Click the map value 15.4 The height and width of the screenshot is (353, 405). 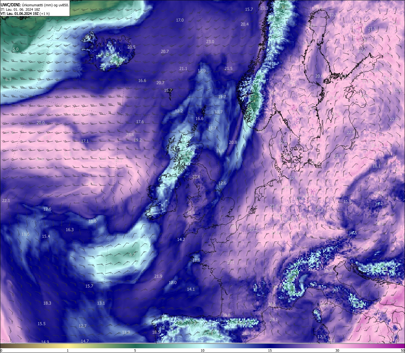(x=46, y=236)
